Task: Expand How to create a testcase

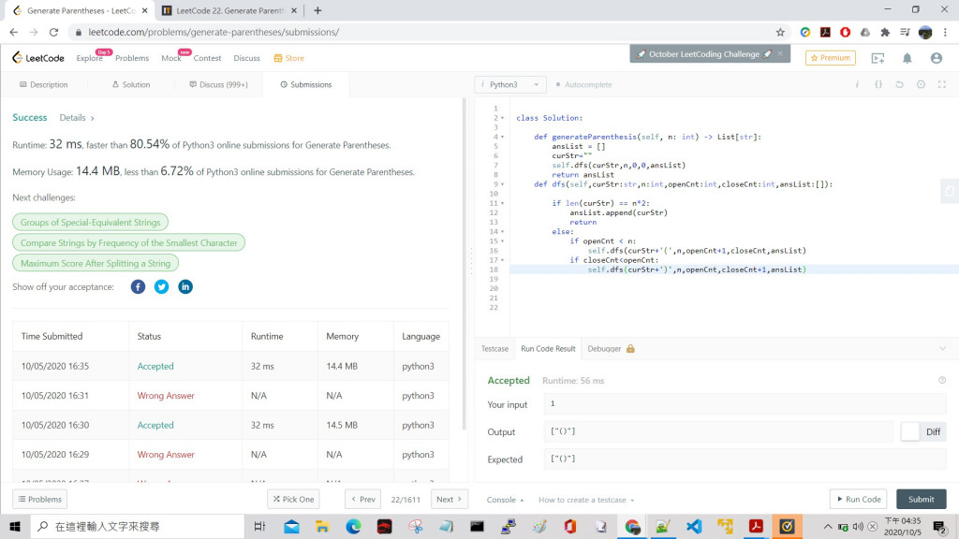Action: 586,500
